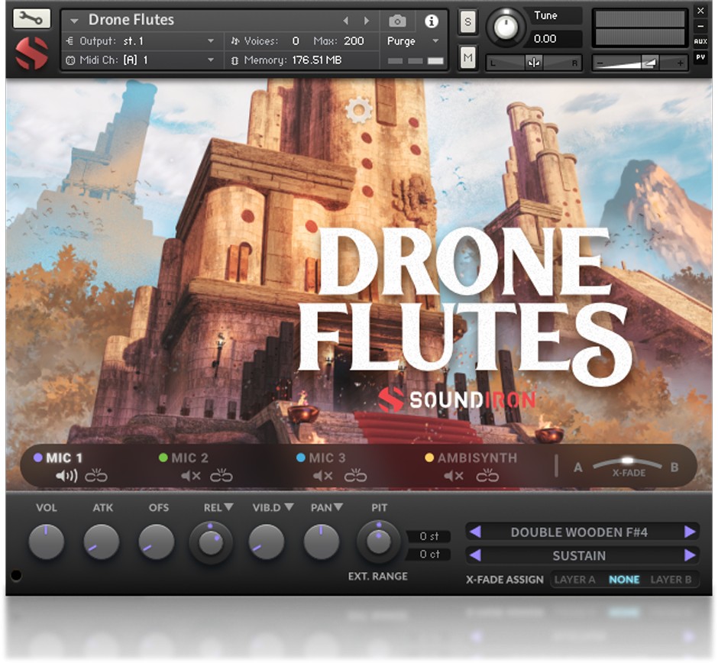Screen dimensions: 718x663
Task: Click the next arrow beside DOUBLE WOODEN F#4
Action: pyautogui.click(x=690, y=532)
